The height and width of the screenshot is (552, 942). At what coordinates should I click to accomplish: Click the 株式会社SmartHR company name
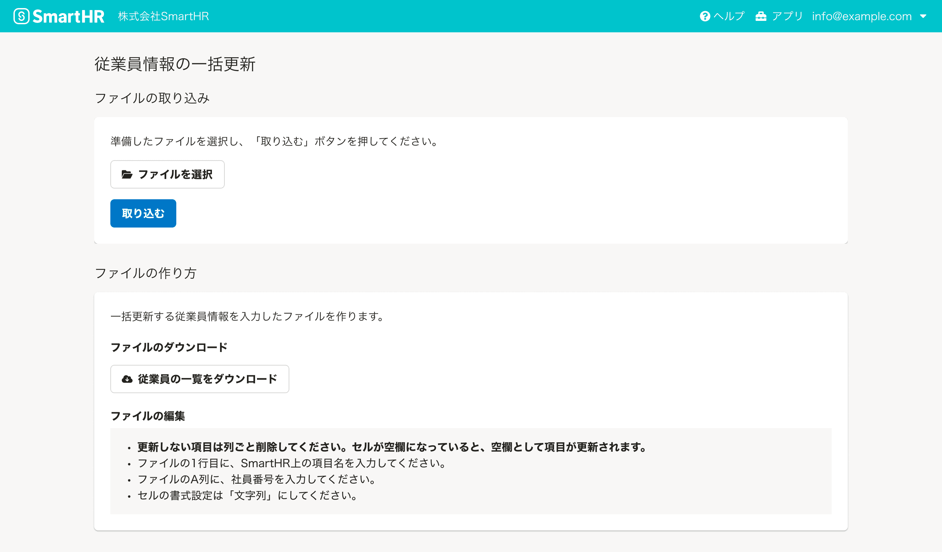click(x=163, y=16)
